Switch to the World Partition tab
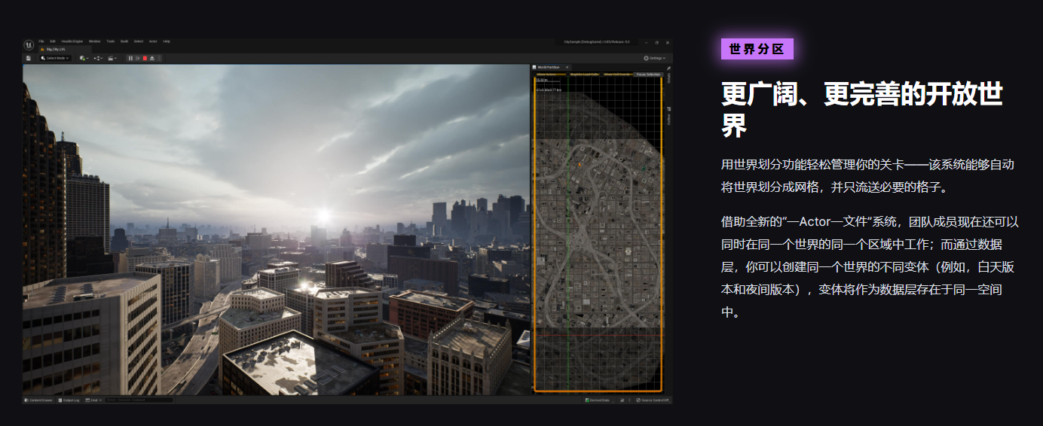Screen dimensions: 1043x426 pyautogui.click(x=549, y=67)
